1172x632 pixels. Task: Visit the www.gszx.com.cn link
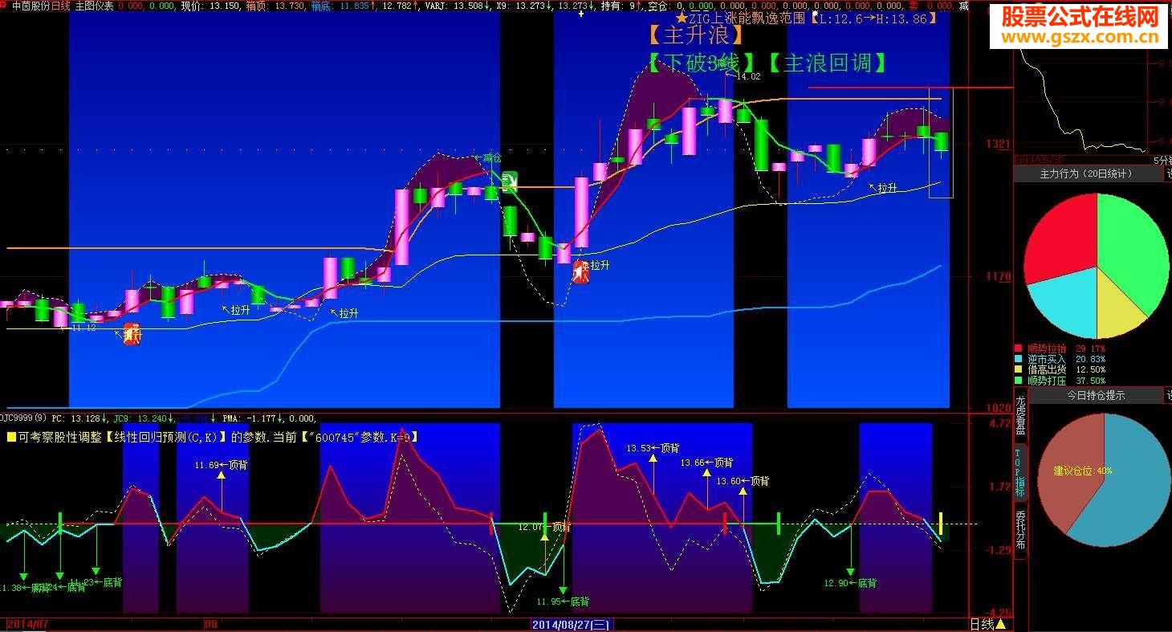click(1081, 37)
